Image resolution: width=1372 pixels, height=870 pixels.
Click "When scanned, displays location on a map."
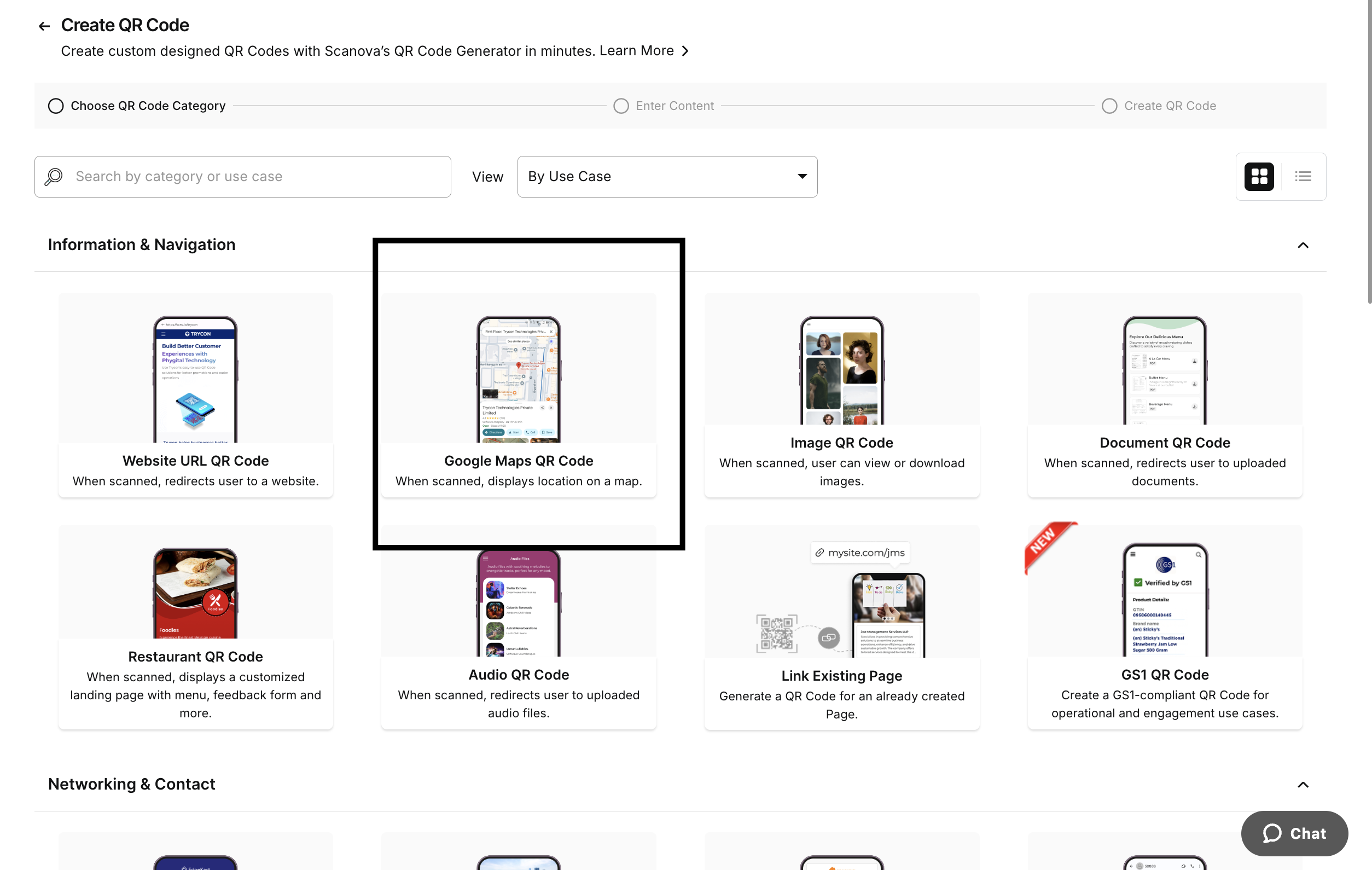pyautogui.click(x=519, y=481)
